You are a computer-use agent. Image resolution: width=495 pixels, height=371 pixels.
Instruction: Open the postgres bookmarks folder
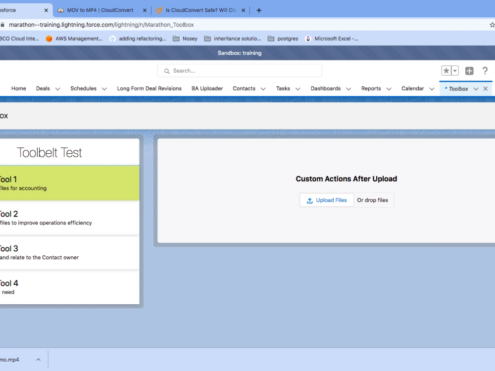[283, 39]
